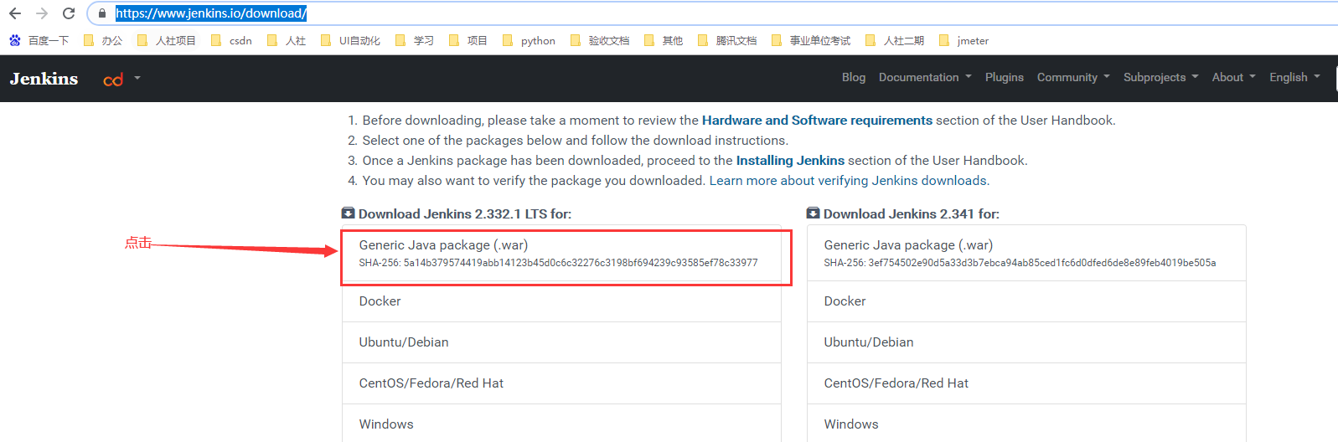Click the weekly 2.341 SHA-256 checksum text
Image resolution: width=1338 pixels, height=442 pixels.
(x=1020, y=263)
